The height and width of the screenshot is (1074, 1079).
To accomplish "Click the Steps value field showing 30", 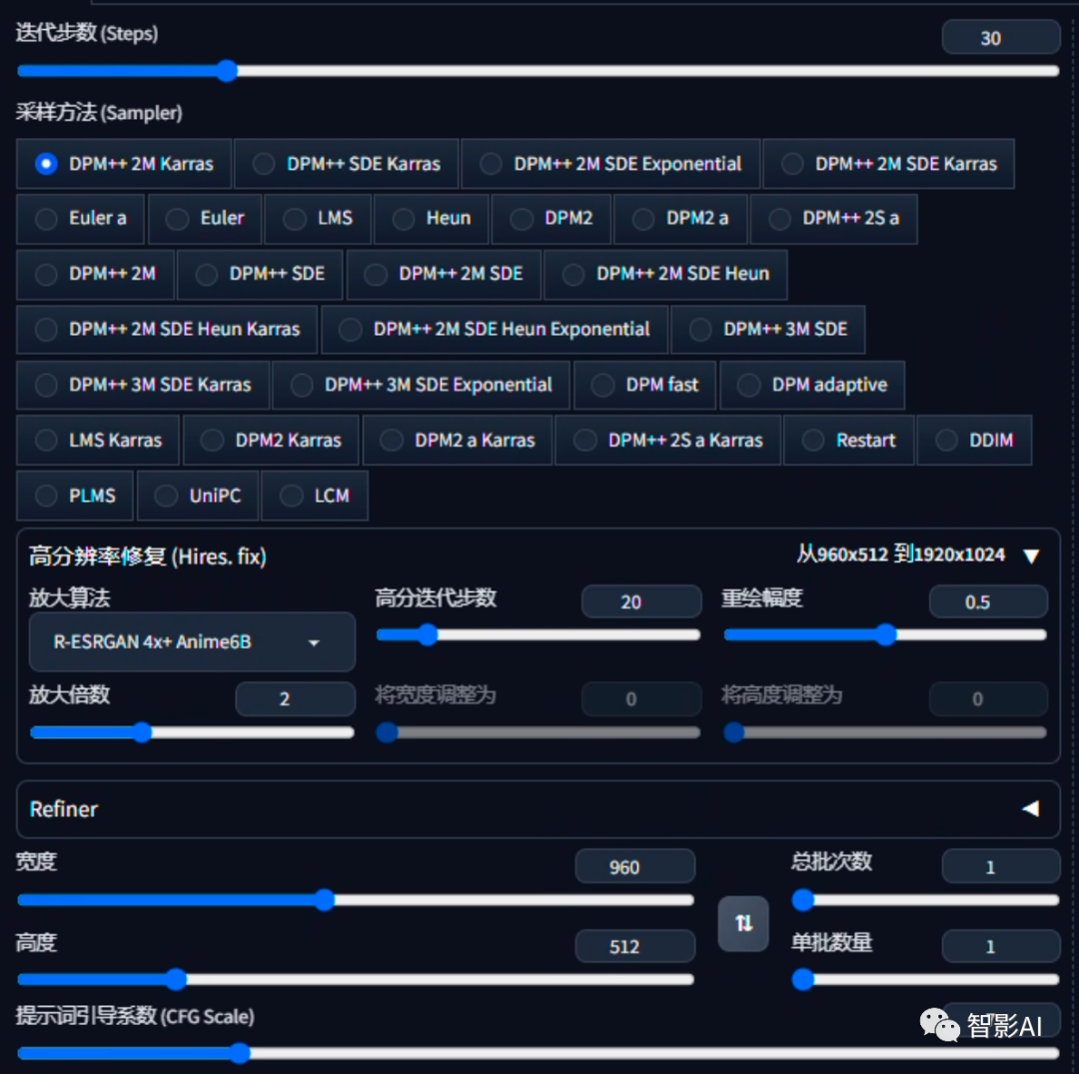I will click(x=1000, y=37).
